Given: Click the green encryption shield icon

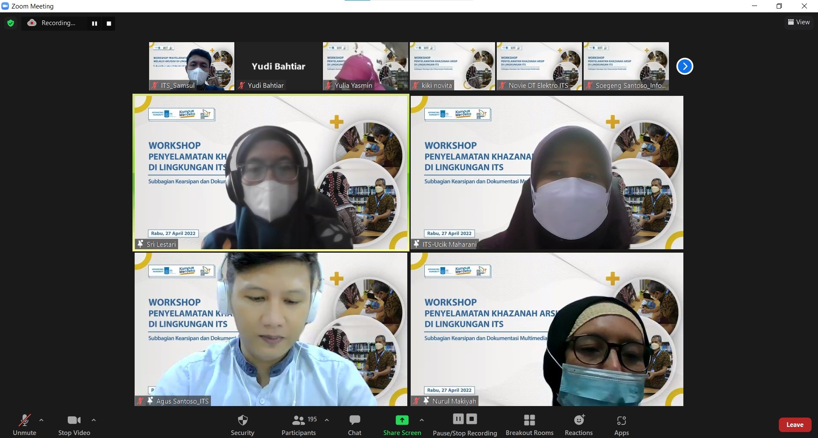Looking at the screenshot, I should point(11,23).
